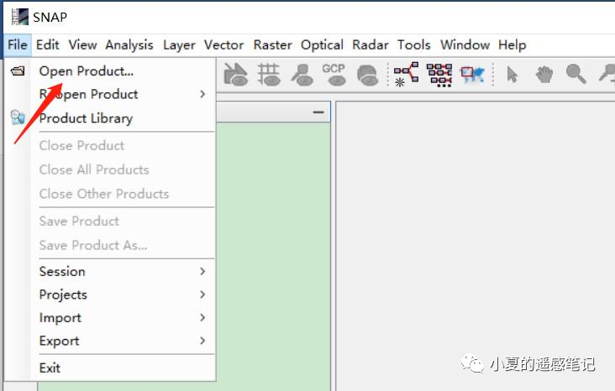Open the Layer menu
Viewport: 615px width, 391px height.
pyautogui.click(x=179, y=45)
